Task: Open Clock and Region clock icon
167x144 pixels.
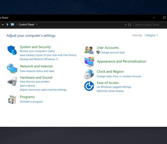Action: [89, 74]
